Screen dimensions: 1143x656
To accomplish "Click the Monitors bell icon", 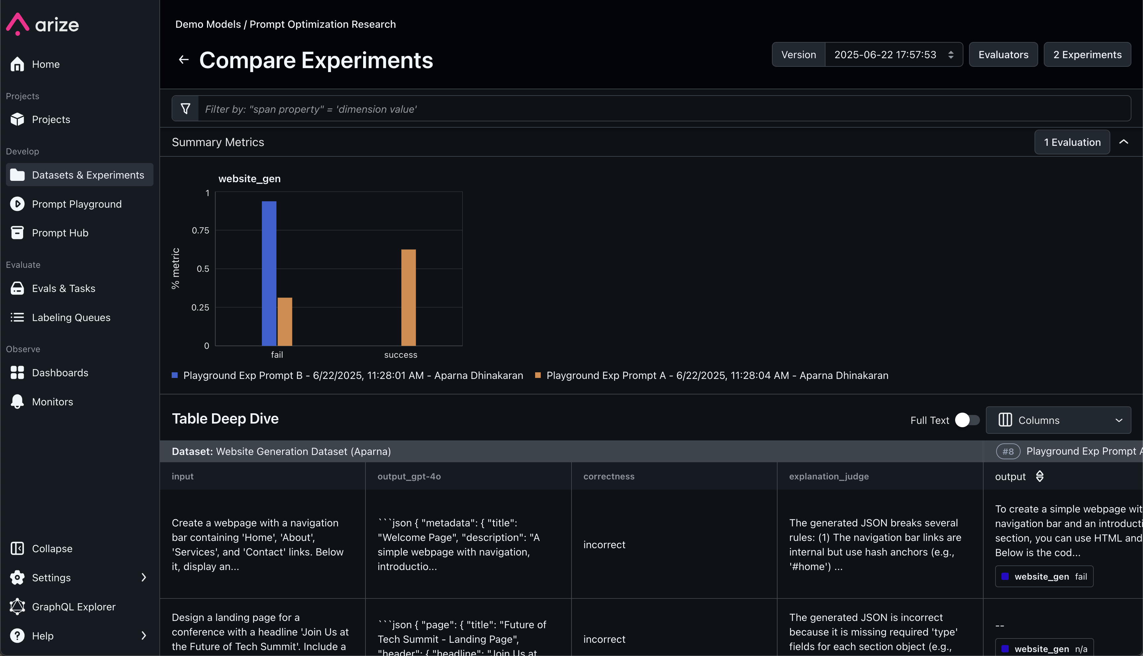I will pos(17,401).
